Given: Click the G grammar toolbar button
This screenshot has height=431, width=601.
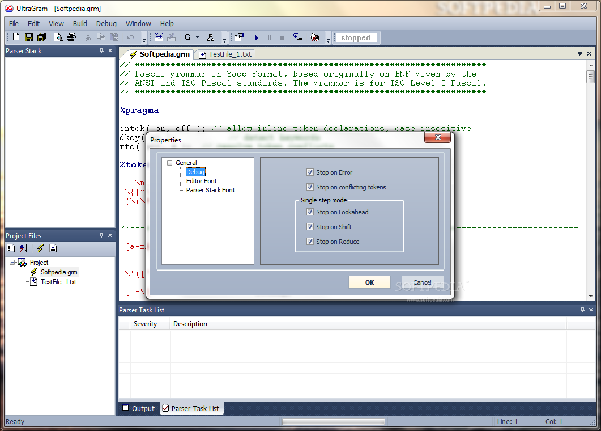Looking at the screenshot, I should click(x=187, y=37).
